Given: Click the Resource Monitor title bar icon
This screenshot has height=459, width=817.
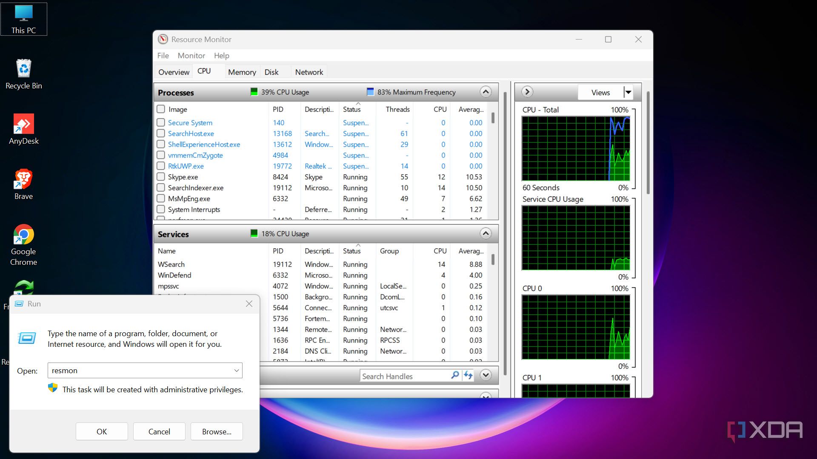Looking at the screenshot, I should coord(163,39).
